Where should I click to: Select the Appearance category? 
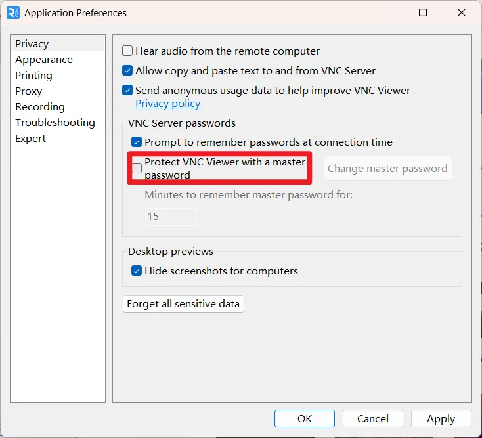click(44, 60)
